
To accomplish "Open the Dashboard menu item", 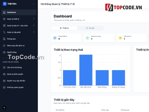I will point(19,12).
